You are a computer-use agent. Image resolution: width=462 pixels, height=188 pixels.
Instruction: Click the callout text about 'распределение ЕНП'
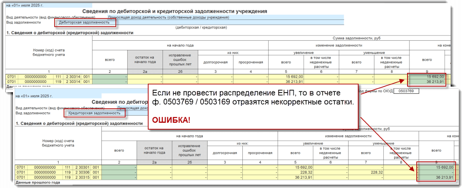[x=253, y=97]
